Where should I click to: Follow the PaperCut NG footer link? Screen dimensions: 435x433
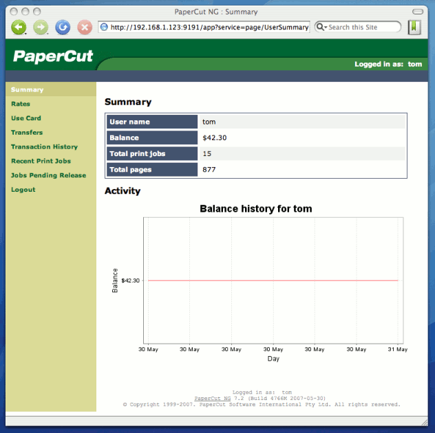(213, 398)
